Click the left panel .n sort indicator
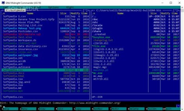This screenshot has width=184, height=111. pos(3,13)
